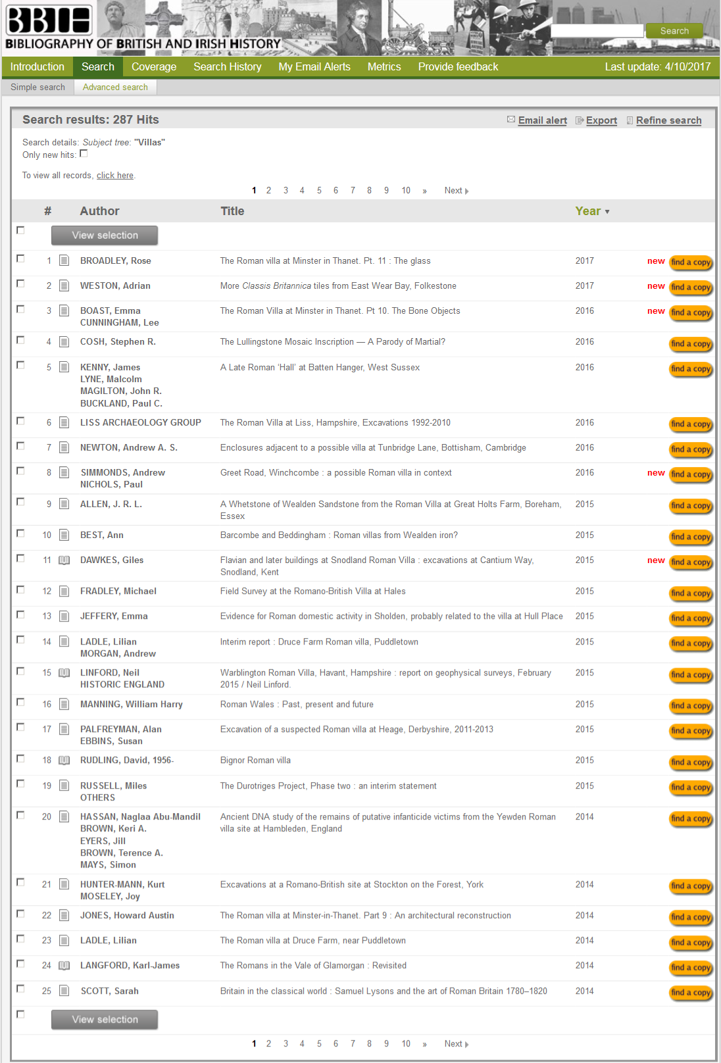Go to Next page in top pagination
Image resolution: width=721 pixels, height=1063 pixels.
(456, 191)
